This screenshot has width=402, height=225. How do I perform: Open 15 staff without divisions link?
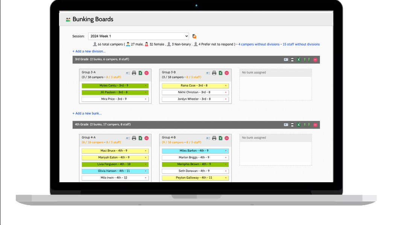point(301,44)
